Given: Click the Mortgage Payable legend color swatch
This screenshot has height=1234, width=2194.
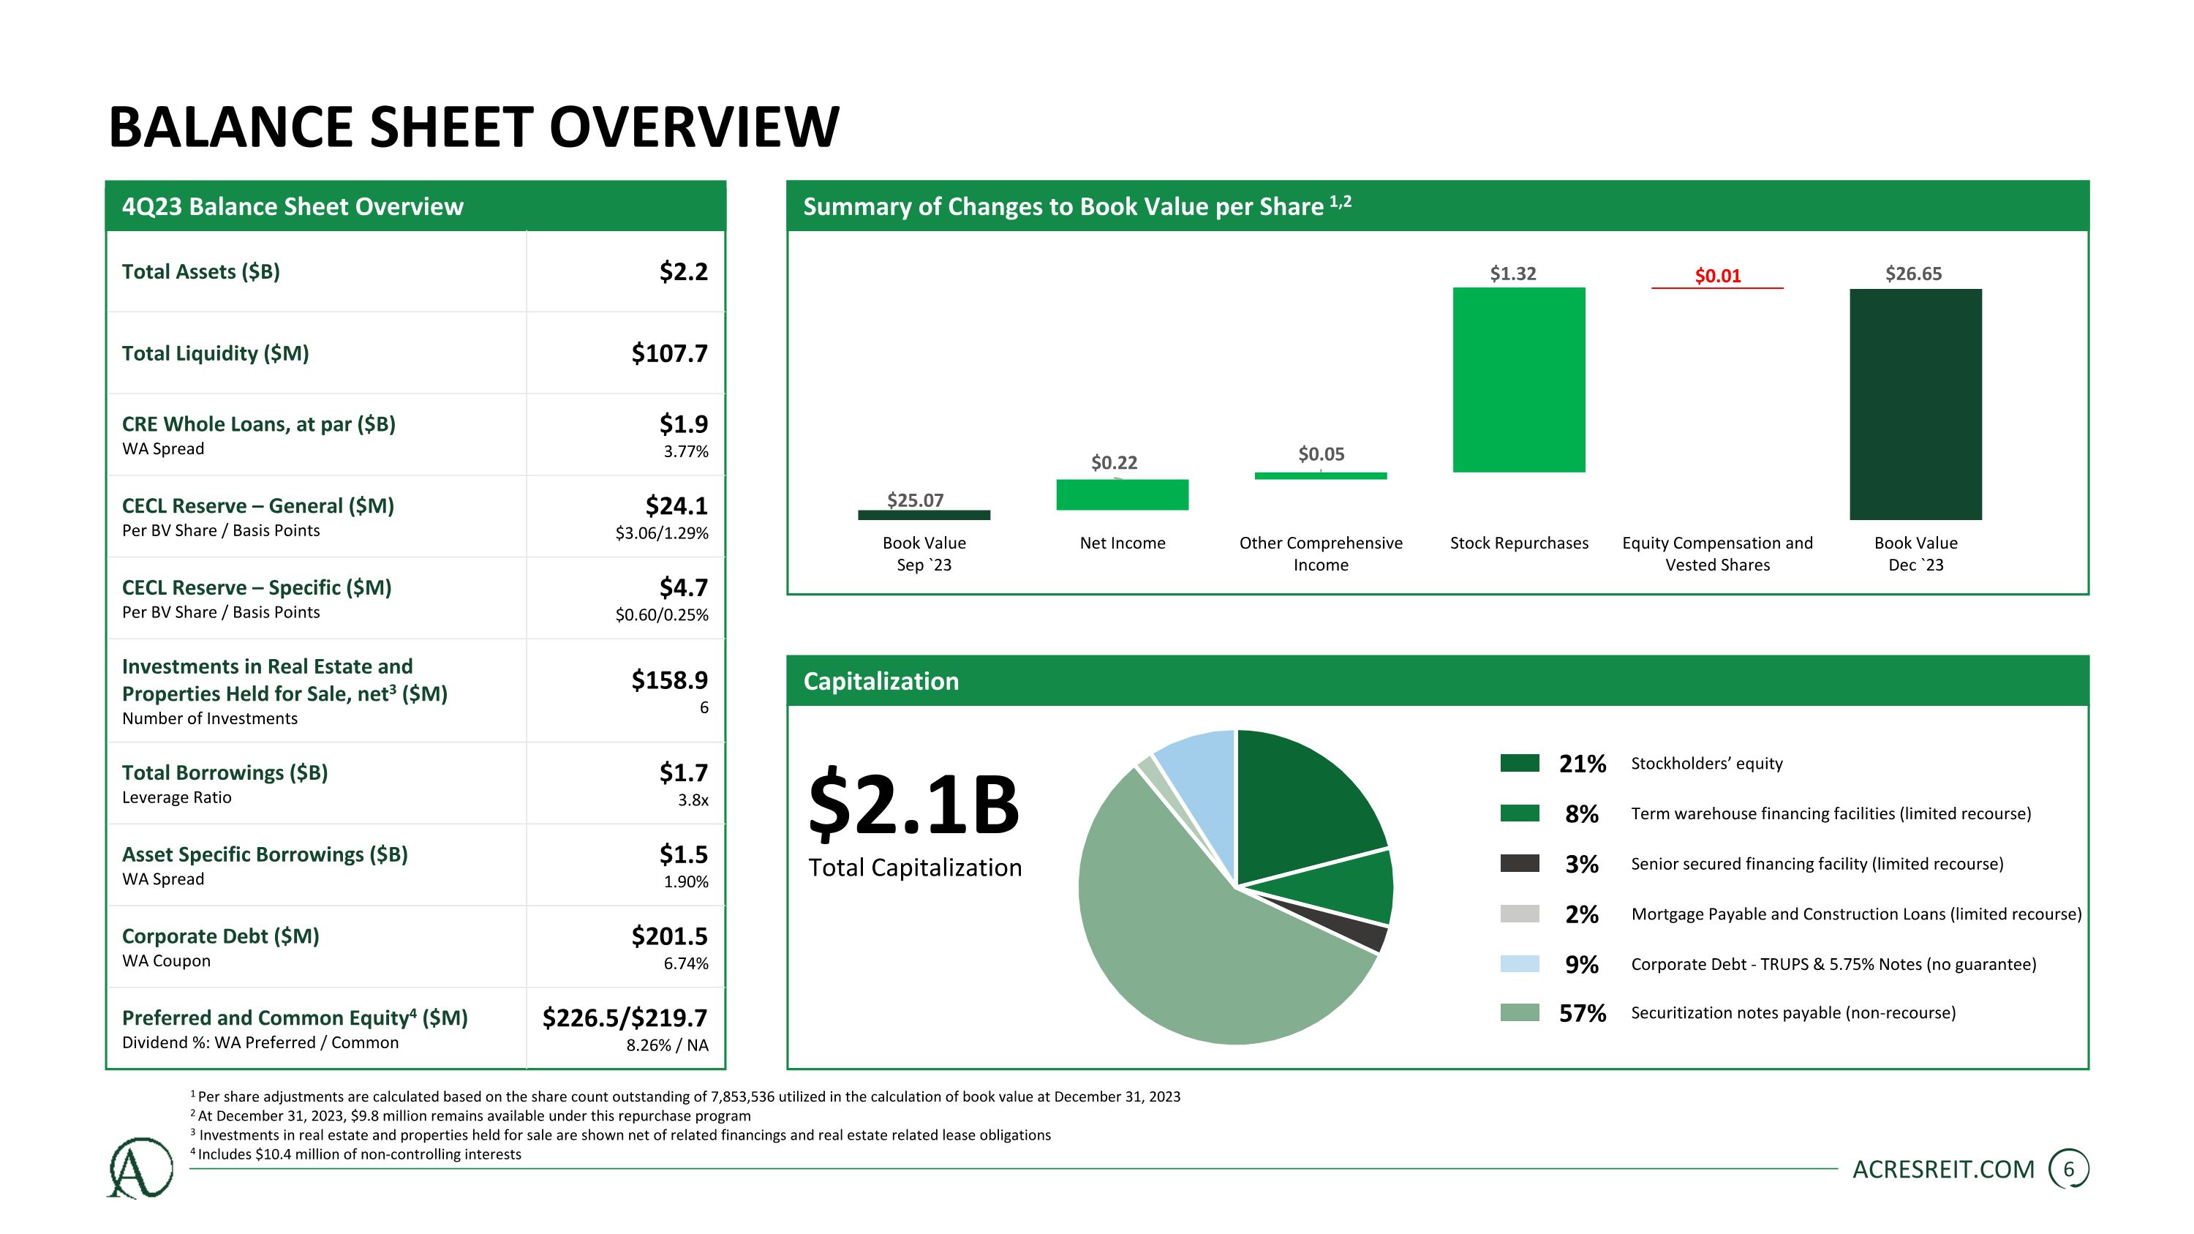Looking at the screenshot, I should pos(1520,914).
